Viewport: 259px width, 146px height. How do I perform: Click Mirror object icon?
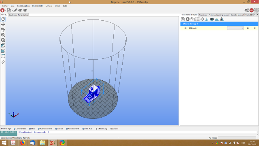point(222,19)
